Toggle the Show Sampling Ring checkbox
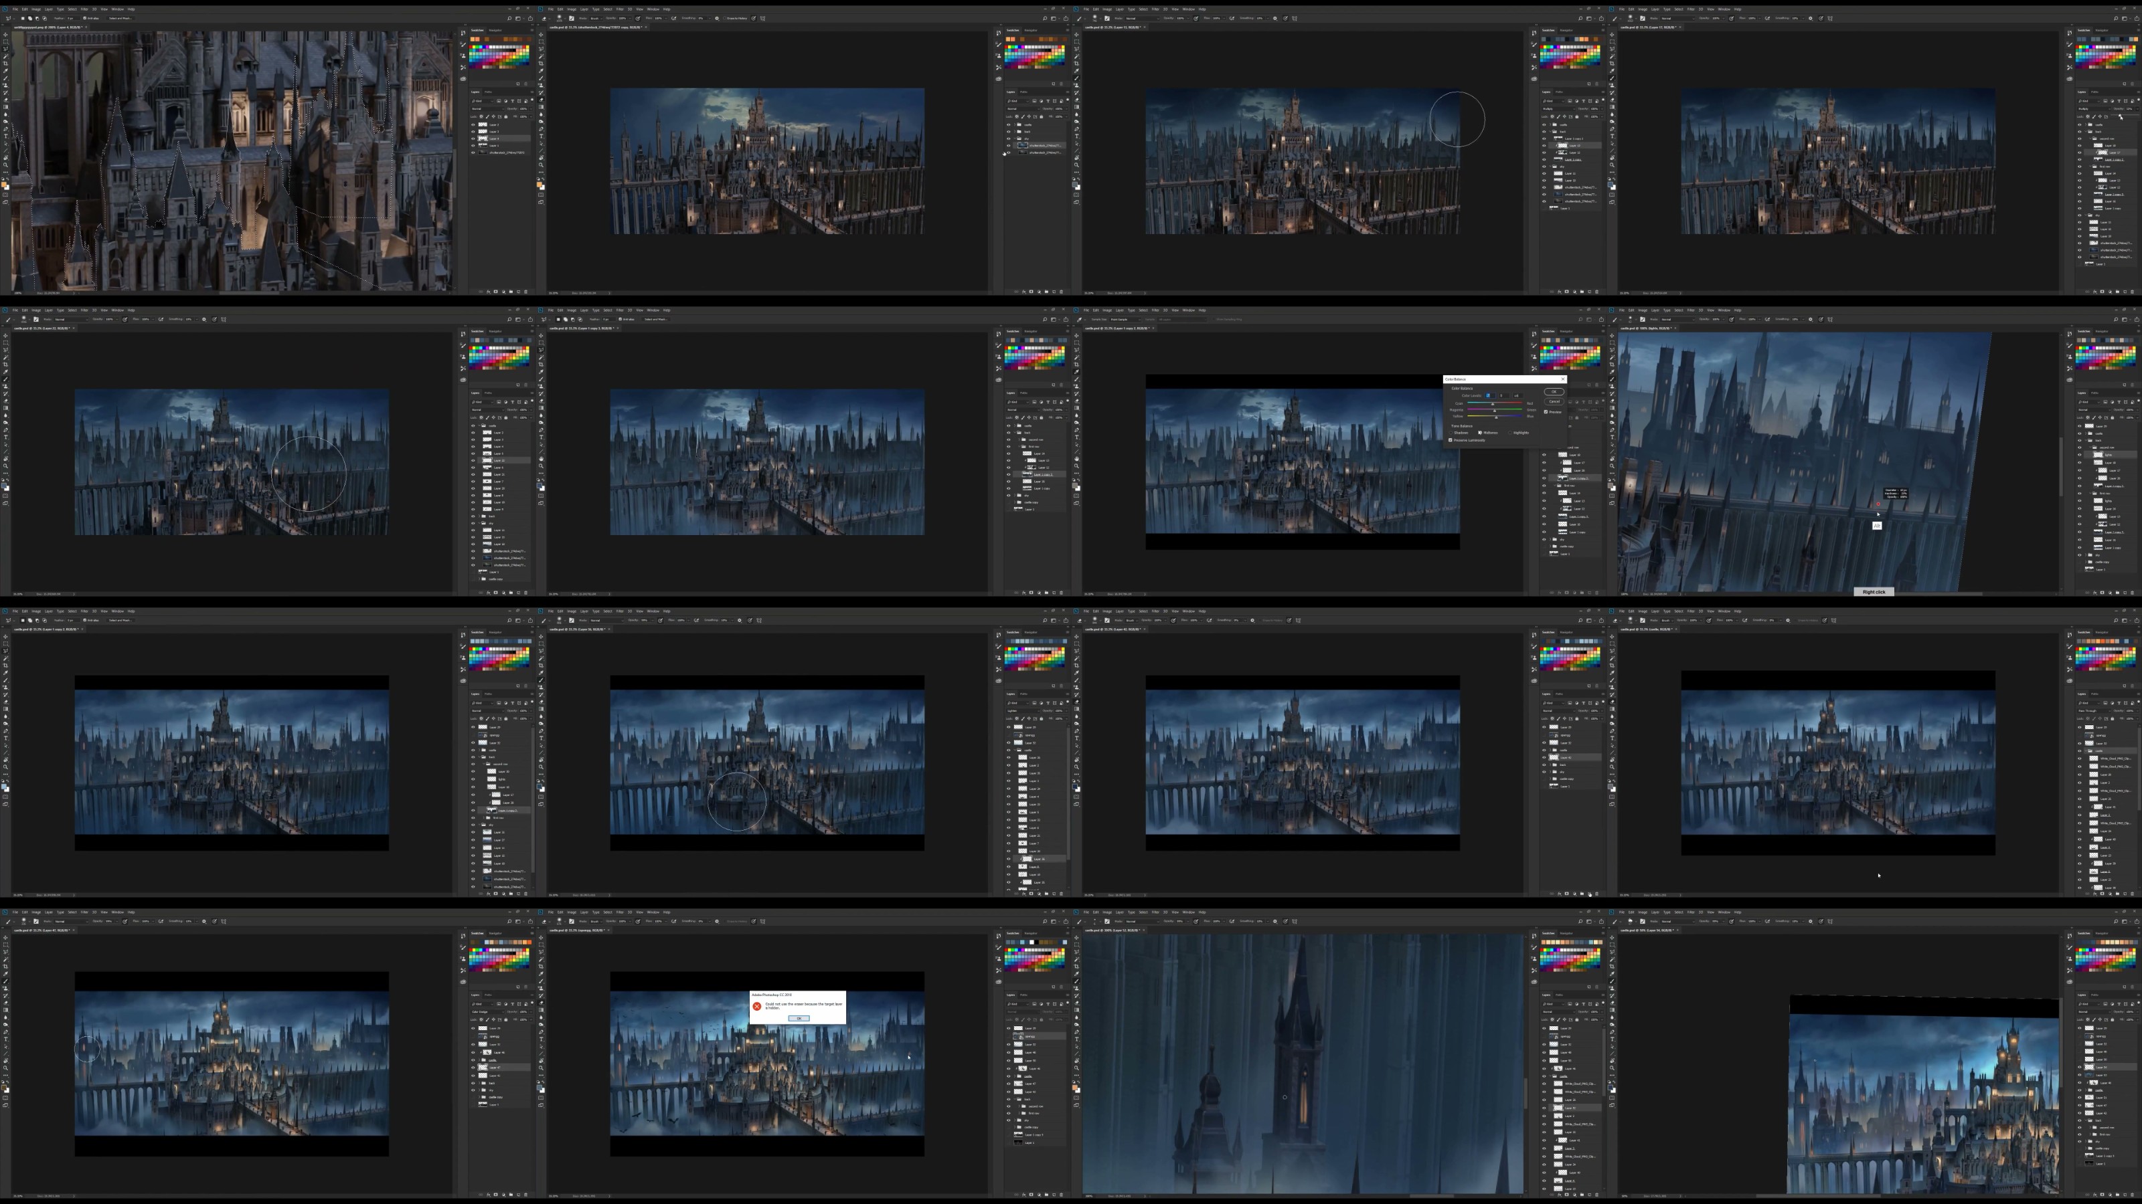 (1216, 319)
